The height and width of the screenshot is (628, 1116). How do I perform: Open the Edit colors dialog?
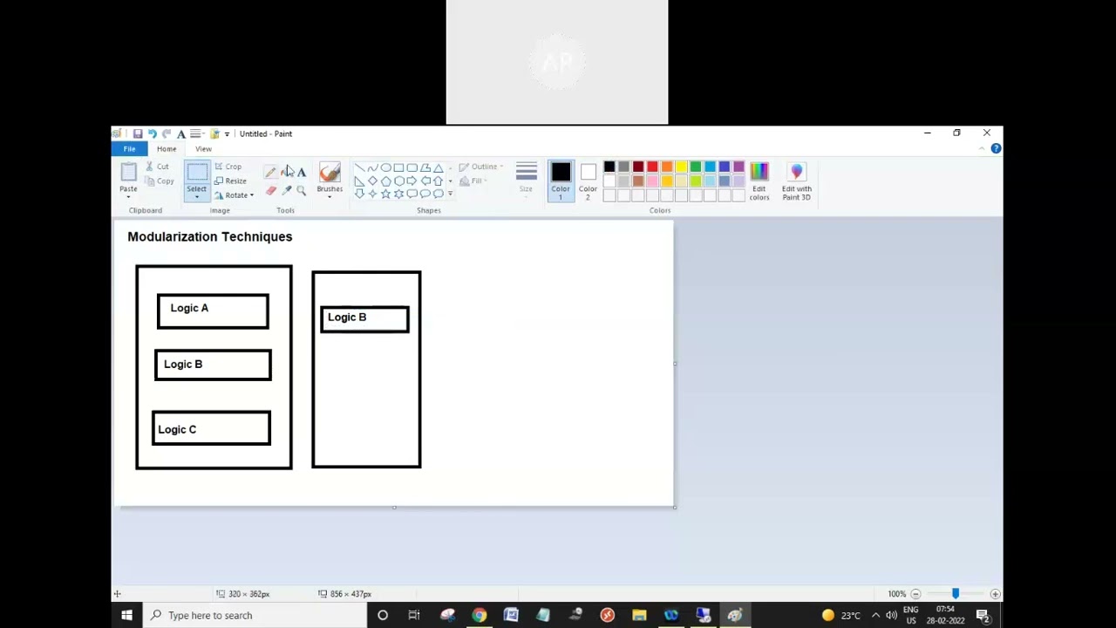[x=759, y=181]
